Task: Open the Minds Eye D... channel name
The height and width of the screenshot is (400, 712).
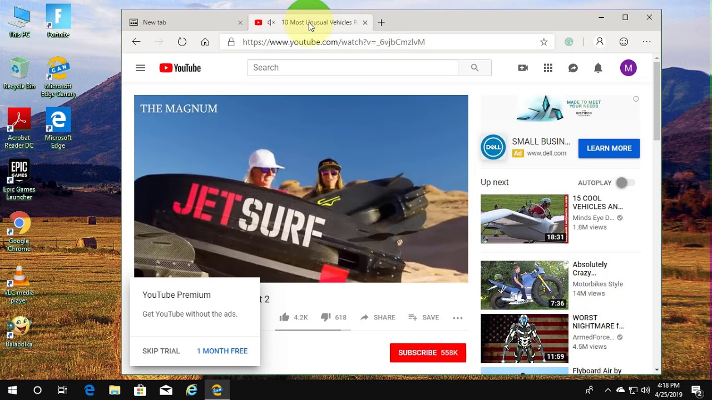Action: pos(594,218)
